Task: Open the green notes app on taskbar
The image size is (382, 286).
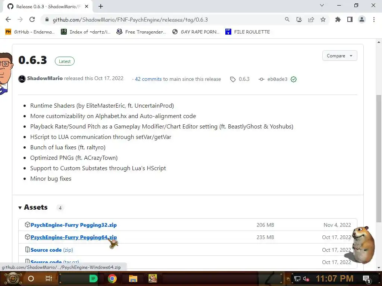Action: pyautogui.click(x=93, y=279)
